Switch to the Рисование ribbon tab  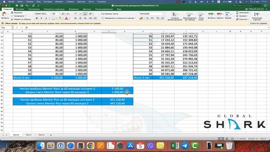(34, 9)
